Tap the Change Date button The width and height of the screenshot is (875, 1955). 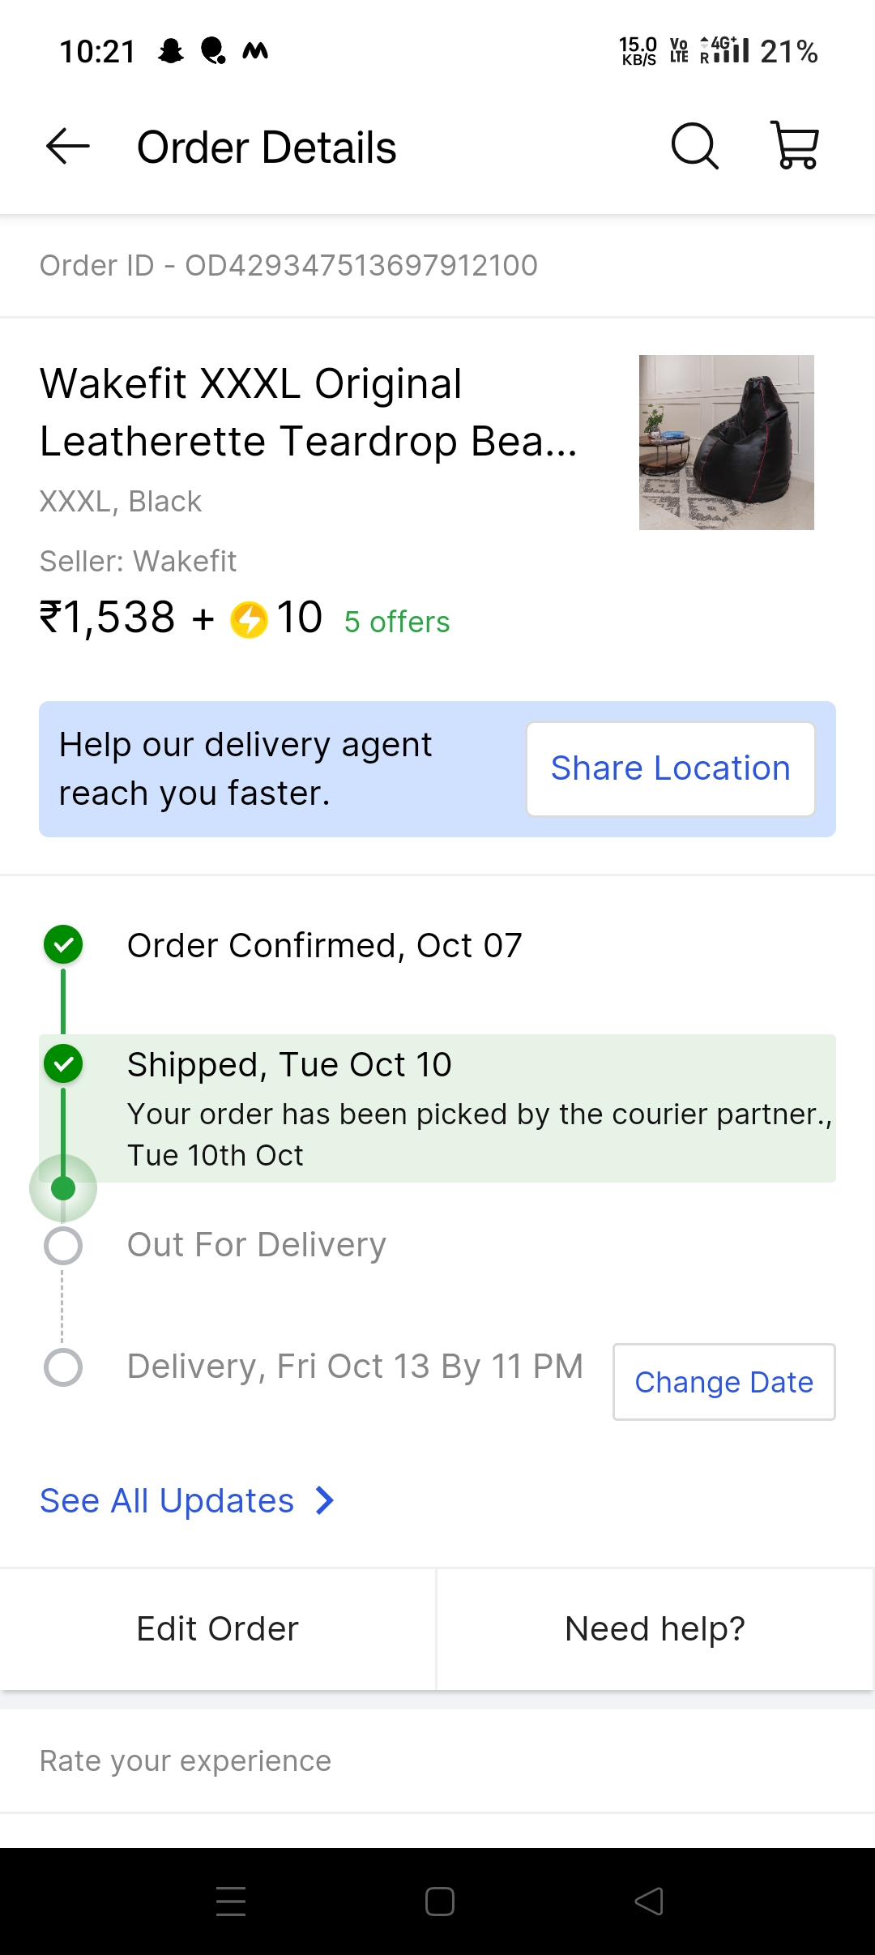point(723,1382)
